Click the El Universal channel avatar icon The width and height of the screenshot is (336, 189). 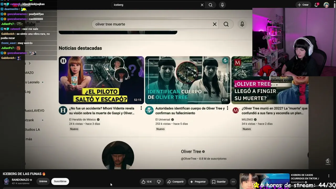point(149,110)
